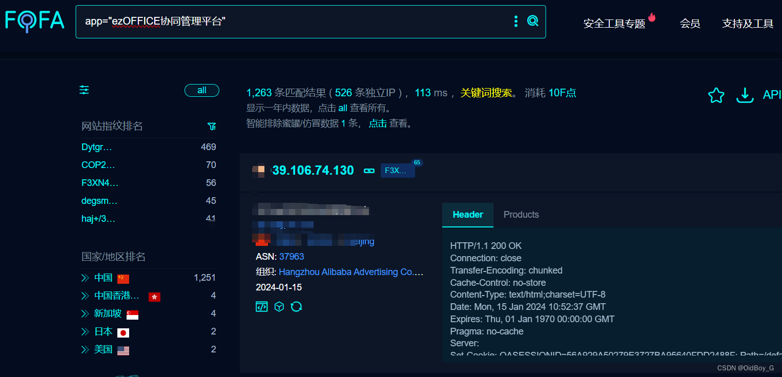Download results with download icon

[x=745, y=95]
